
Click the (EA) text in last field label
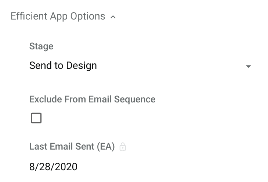[x=106, y=147]
